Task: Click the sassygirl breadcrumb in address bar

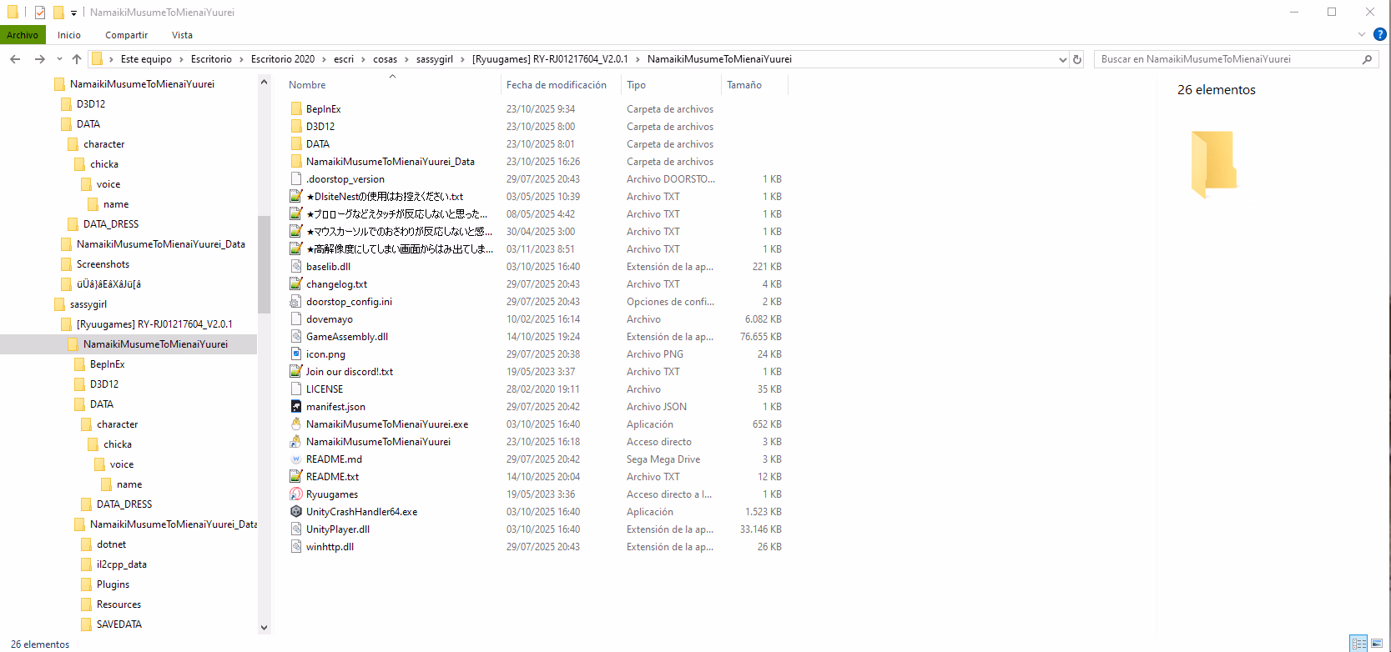Action: [434, 59]
